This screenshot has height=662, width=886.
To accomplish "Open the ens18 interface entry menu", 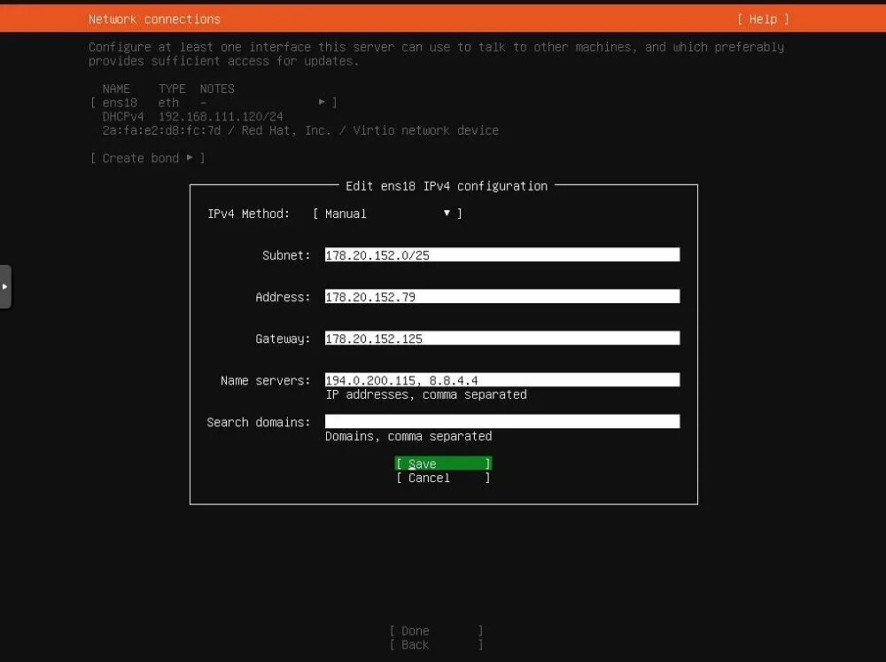I will coord(214,102).
